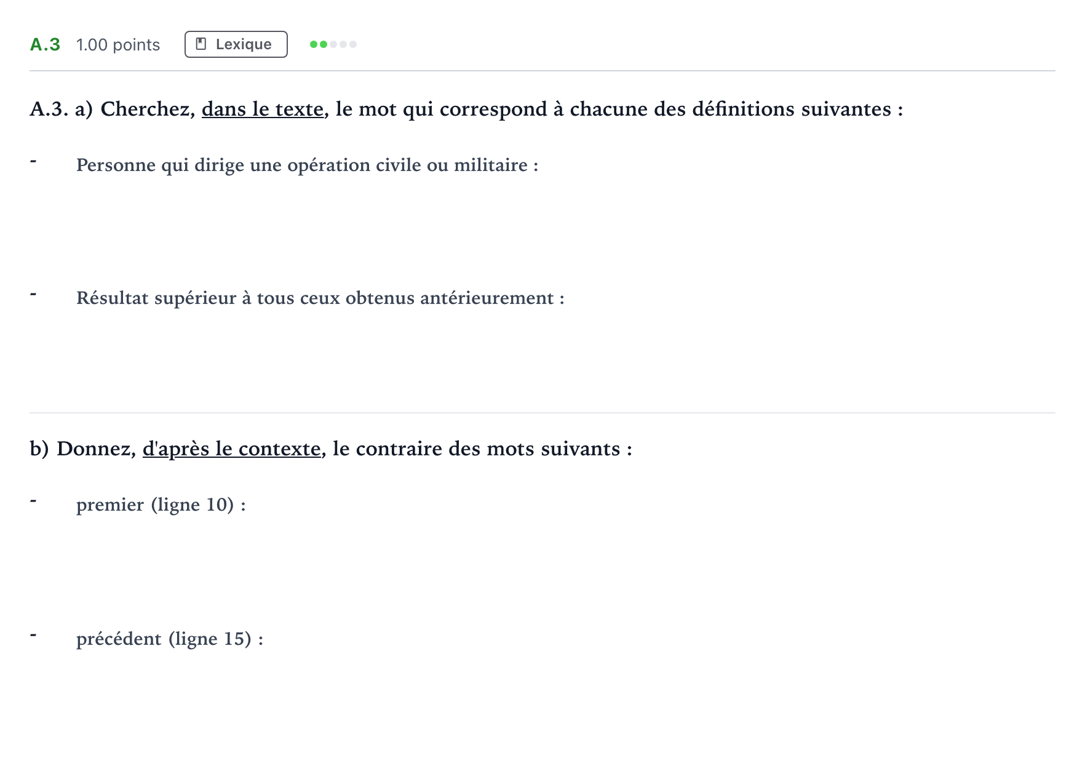Screen dimensions: 1085x763
Task: Select the last gray difficulty dot
Action: point(353,44)
